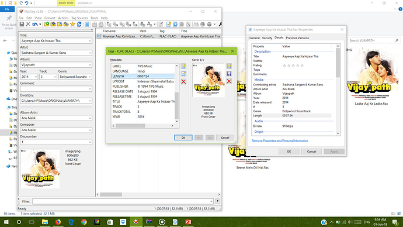403x227 pixels.
Task: Open the Windows Start menu
Action: tap(6, 222)
